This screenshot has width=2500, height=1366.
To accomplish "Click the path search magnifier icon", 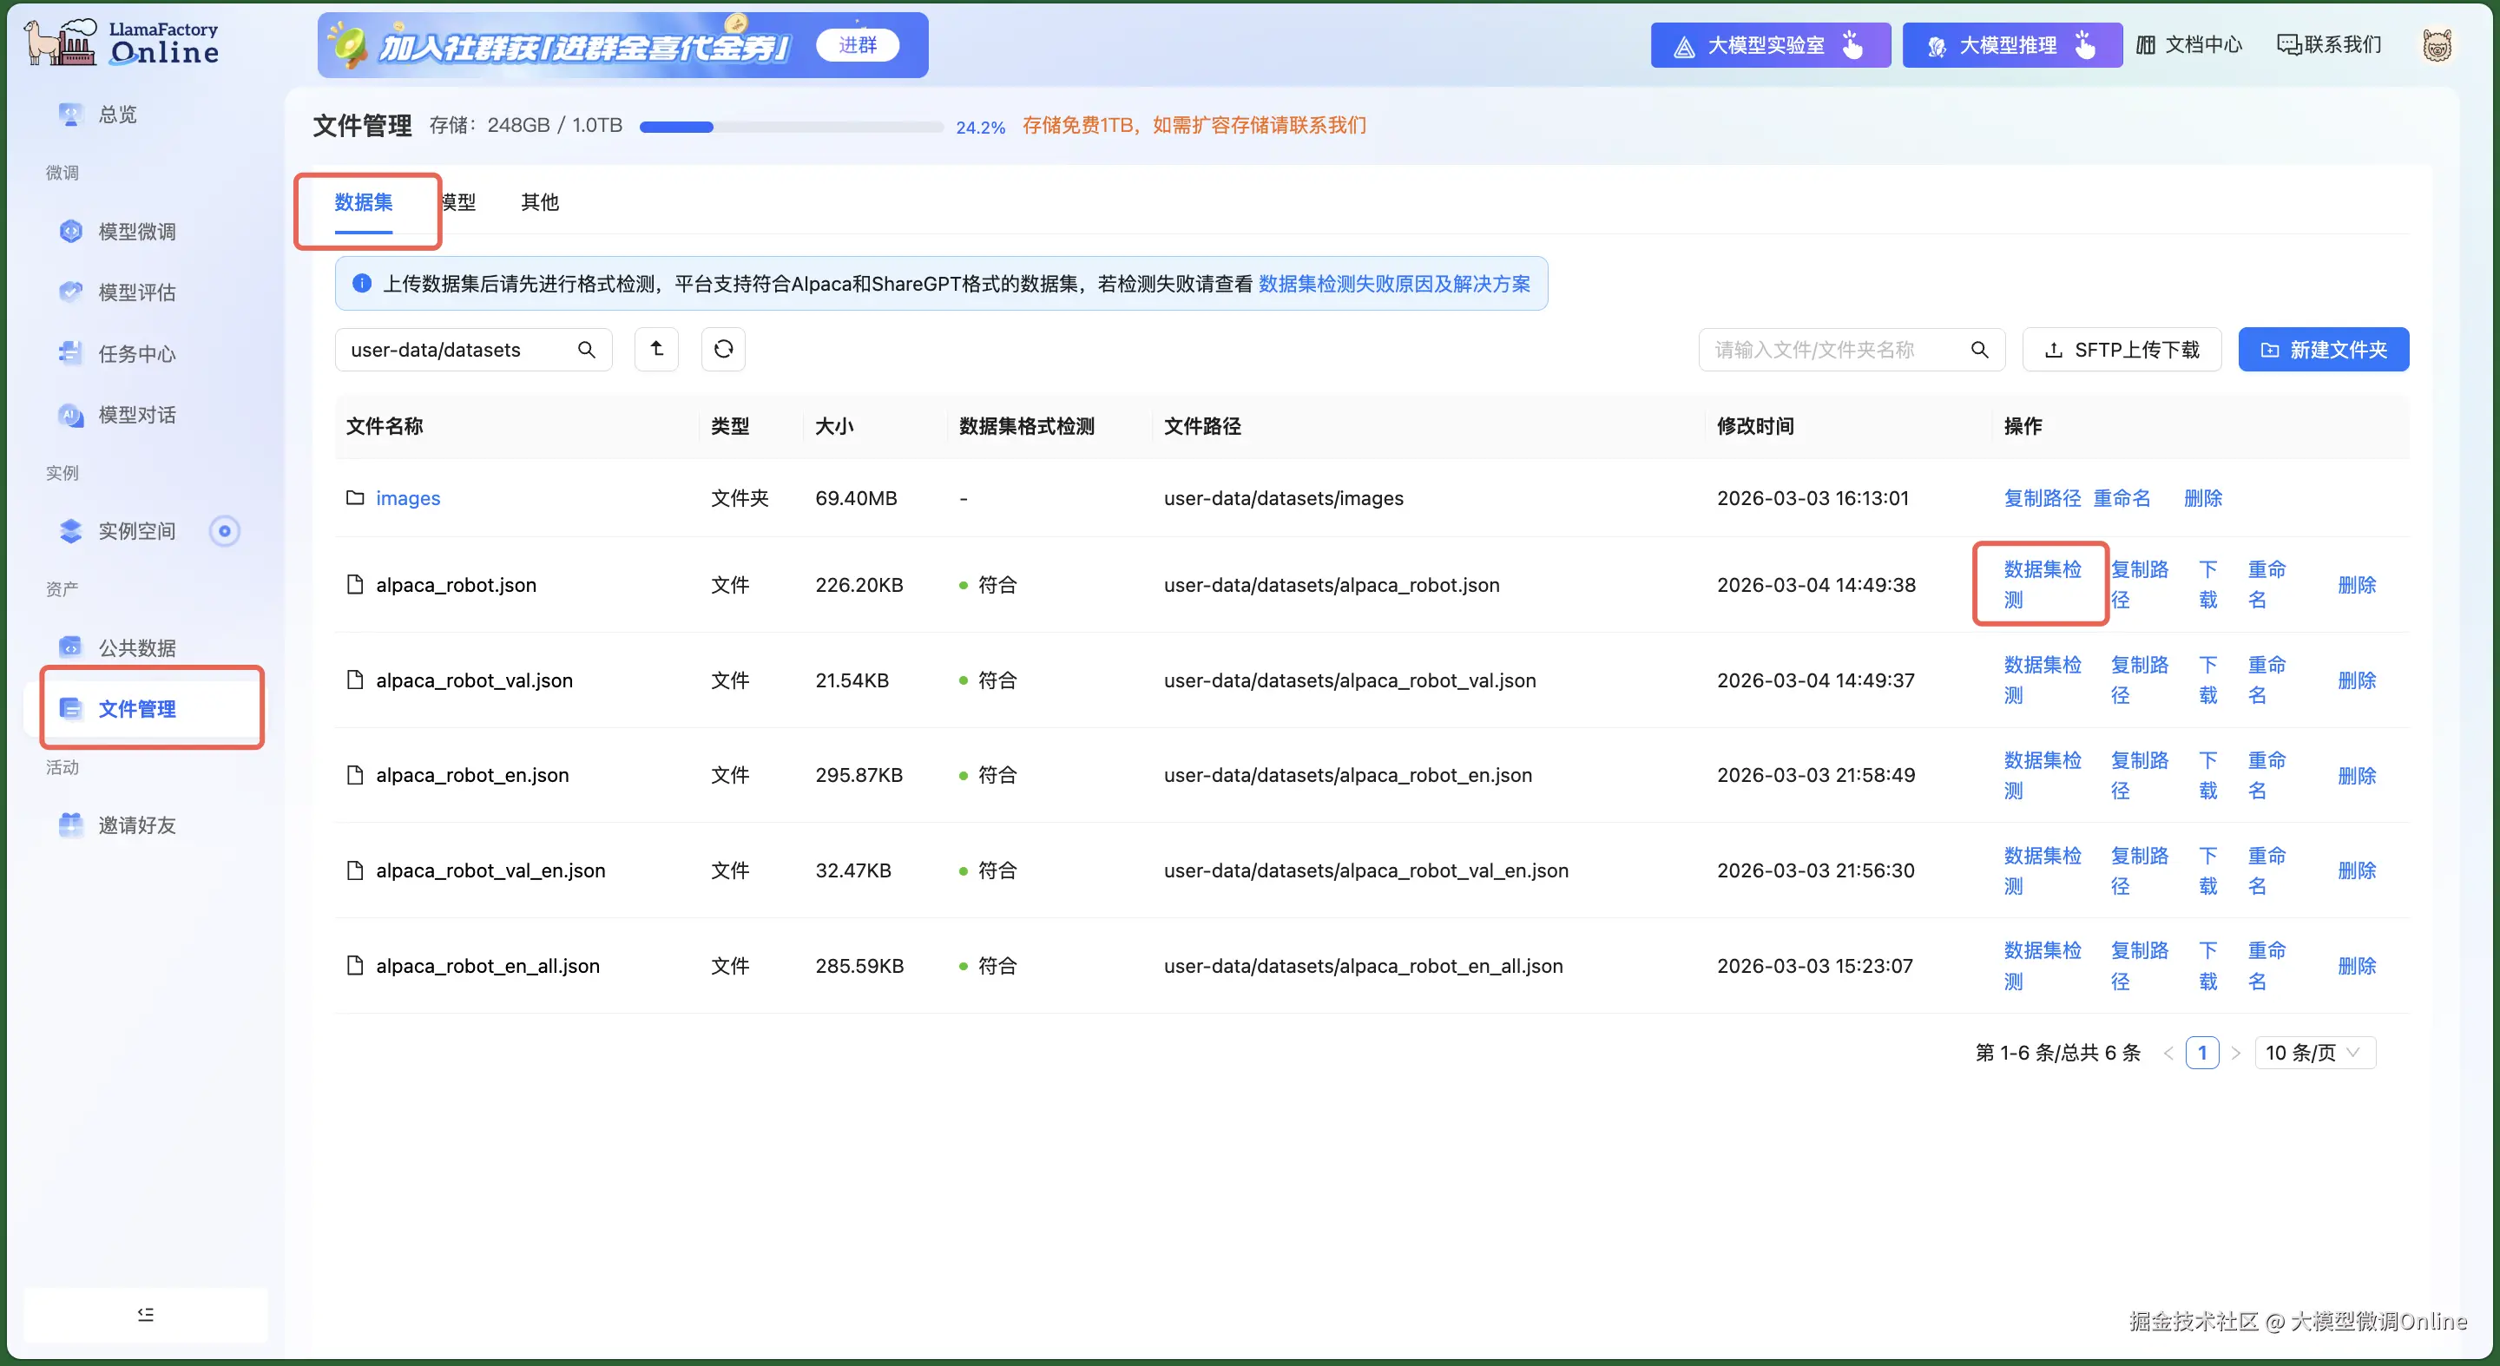I will [586, 349].
